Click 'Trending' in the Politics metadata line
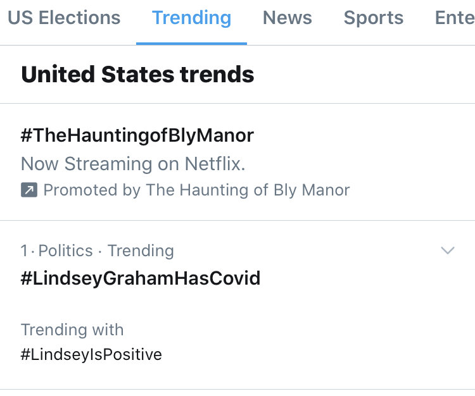Image resolution: width=475 pixels, height=396 pixels. point(141,251)
